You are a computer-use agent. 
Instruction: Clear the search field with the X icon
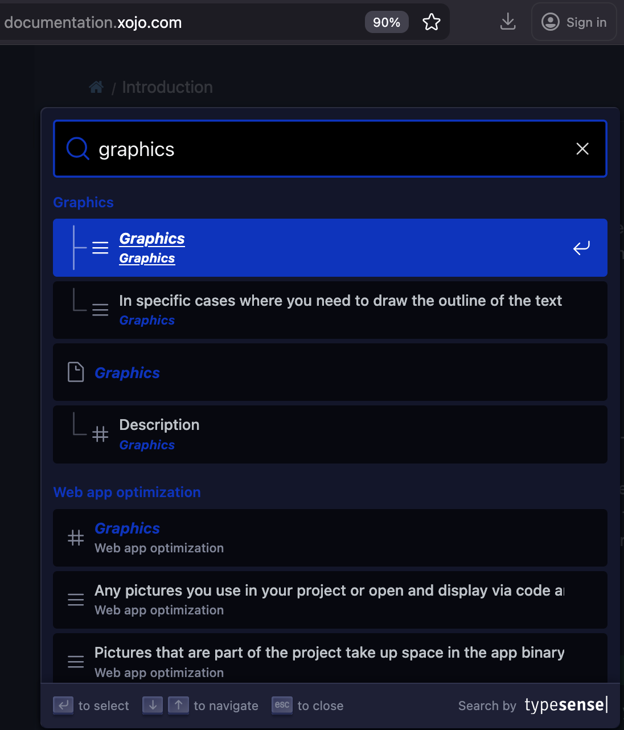tap(582, 149)
